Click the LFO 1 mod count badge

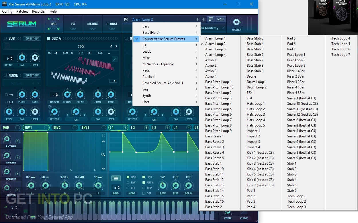pos(125,127)
